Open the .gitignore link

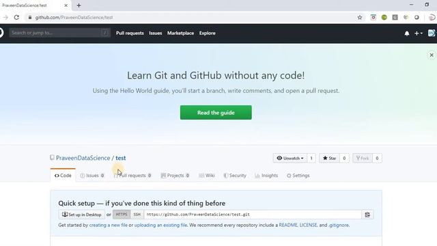[339, 225]
